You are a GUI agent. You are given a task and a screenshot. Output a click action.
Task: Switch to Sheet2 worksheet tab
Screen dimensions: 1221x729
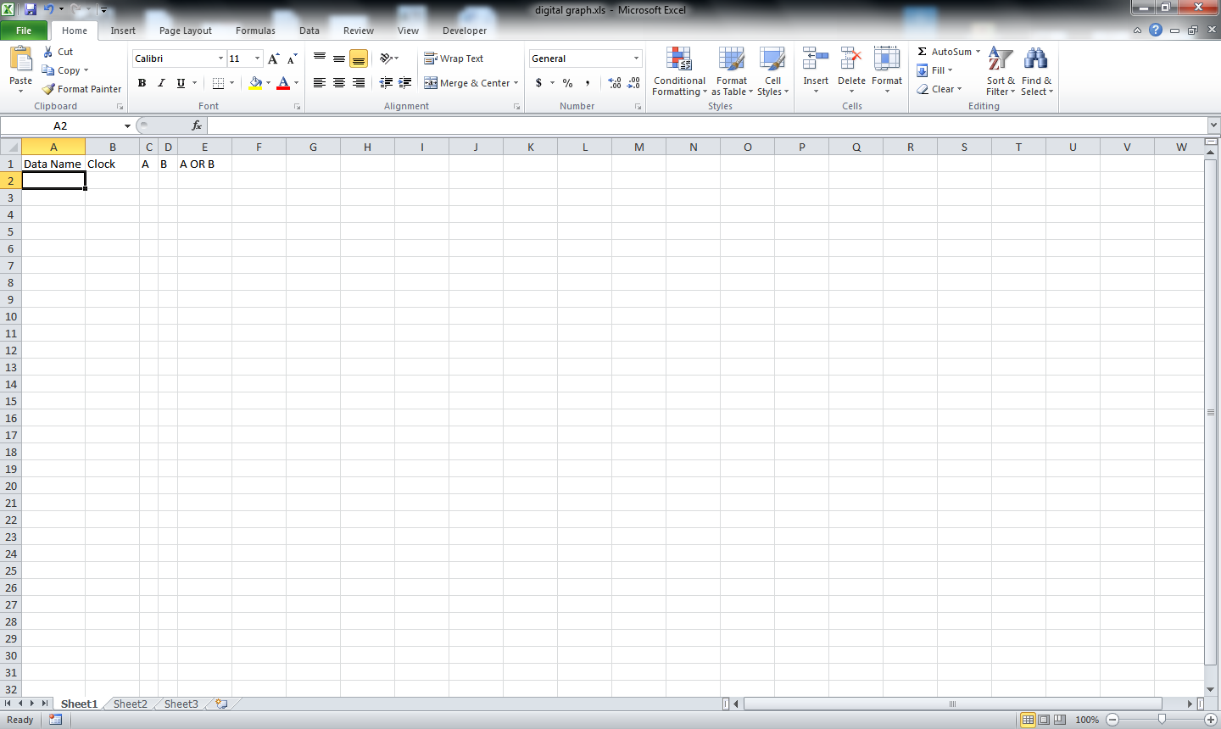tap(131, 704)
